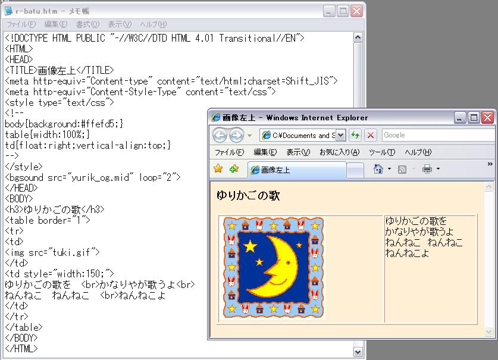Click the IE Forward arrow button
The image size is (498, 360).
[236, 135]
